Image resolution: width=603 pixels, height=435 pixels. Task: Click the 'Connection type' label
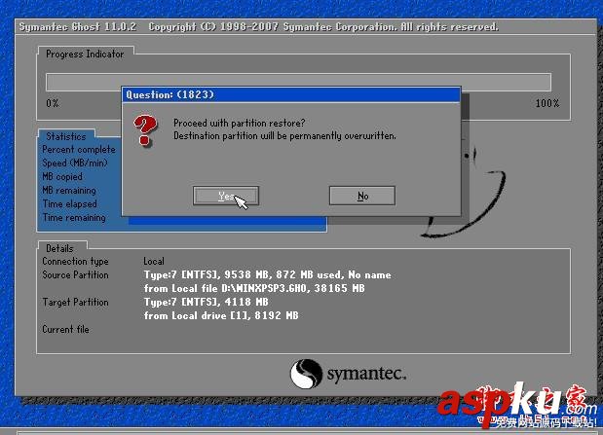75,262
